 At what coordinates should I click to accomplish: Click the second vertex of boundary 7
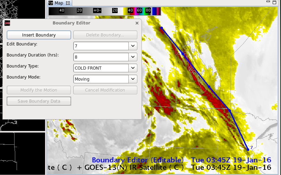[x=183, y=53]
